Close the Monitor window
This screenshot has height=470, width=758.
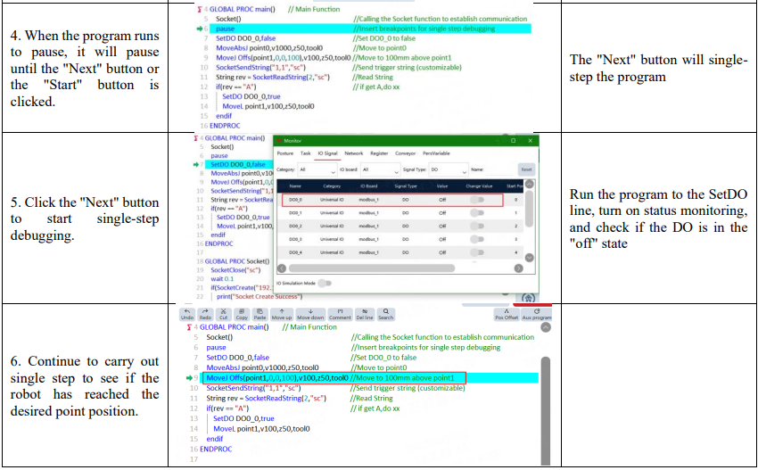(530, 141)
